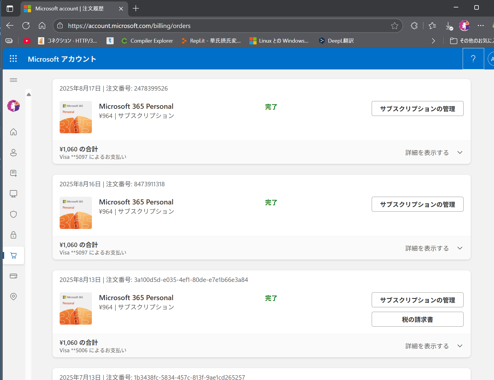Open product thumbnail in order 8473911318
This screenshot has height=380, width=494.
(76, 213)
